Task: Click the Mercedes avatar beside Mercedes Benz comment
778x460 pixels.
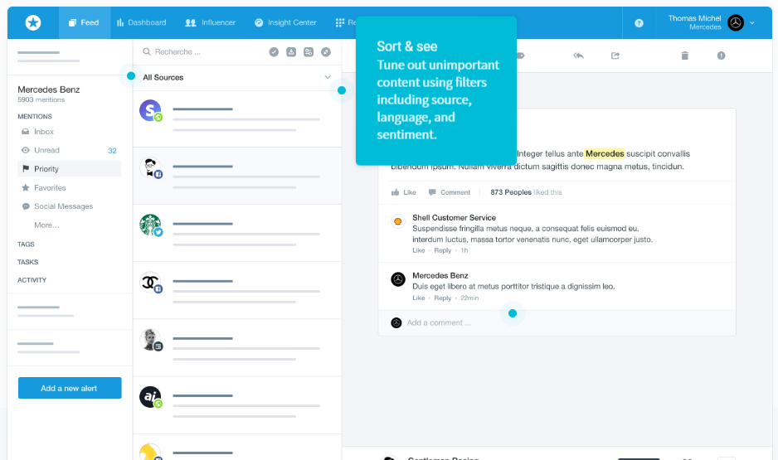Action: click(x=398, y=279)
